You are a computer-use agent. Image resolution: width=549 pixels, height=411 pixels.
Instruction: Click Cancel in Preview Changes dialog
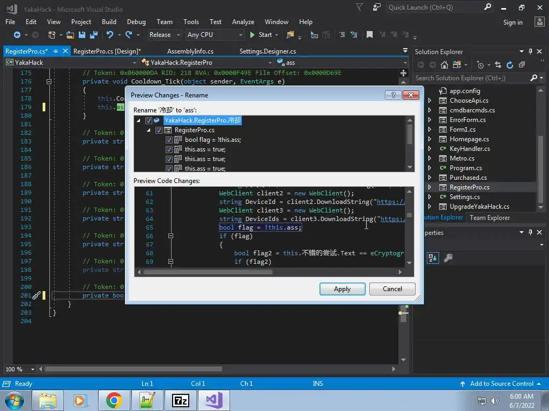tap(392, 289)
